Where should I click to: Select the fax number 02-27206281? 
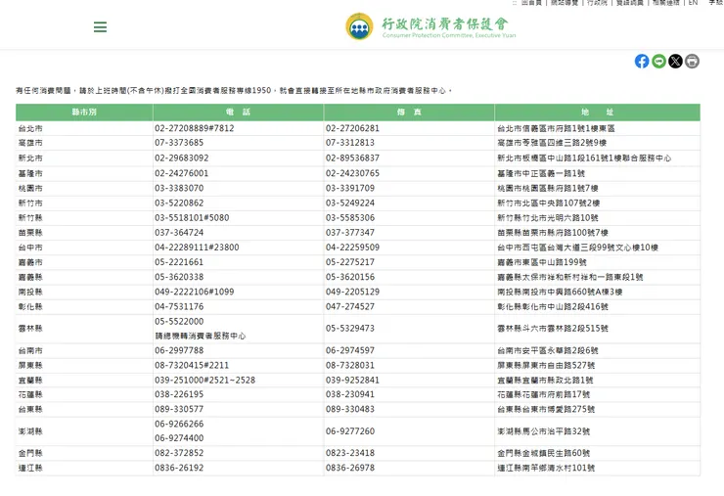pyautogui.click(x=352, y=128)
